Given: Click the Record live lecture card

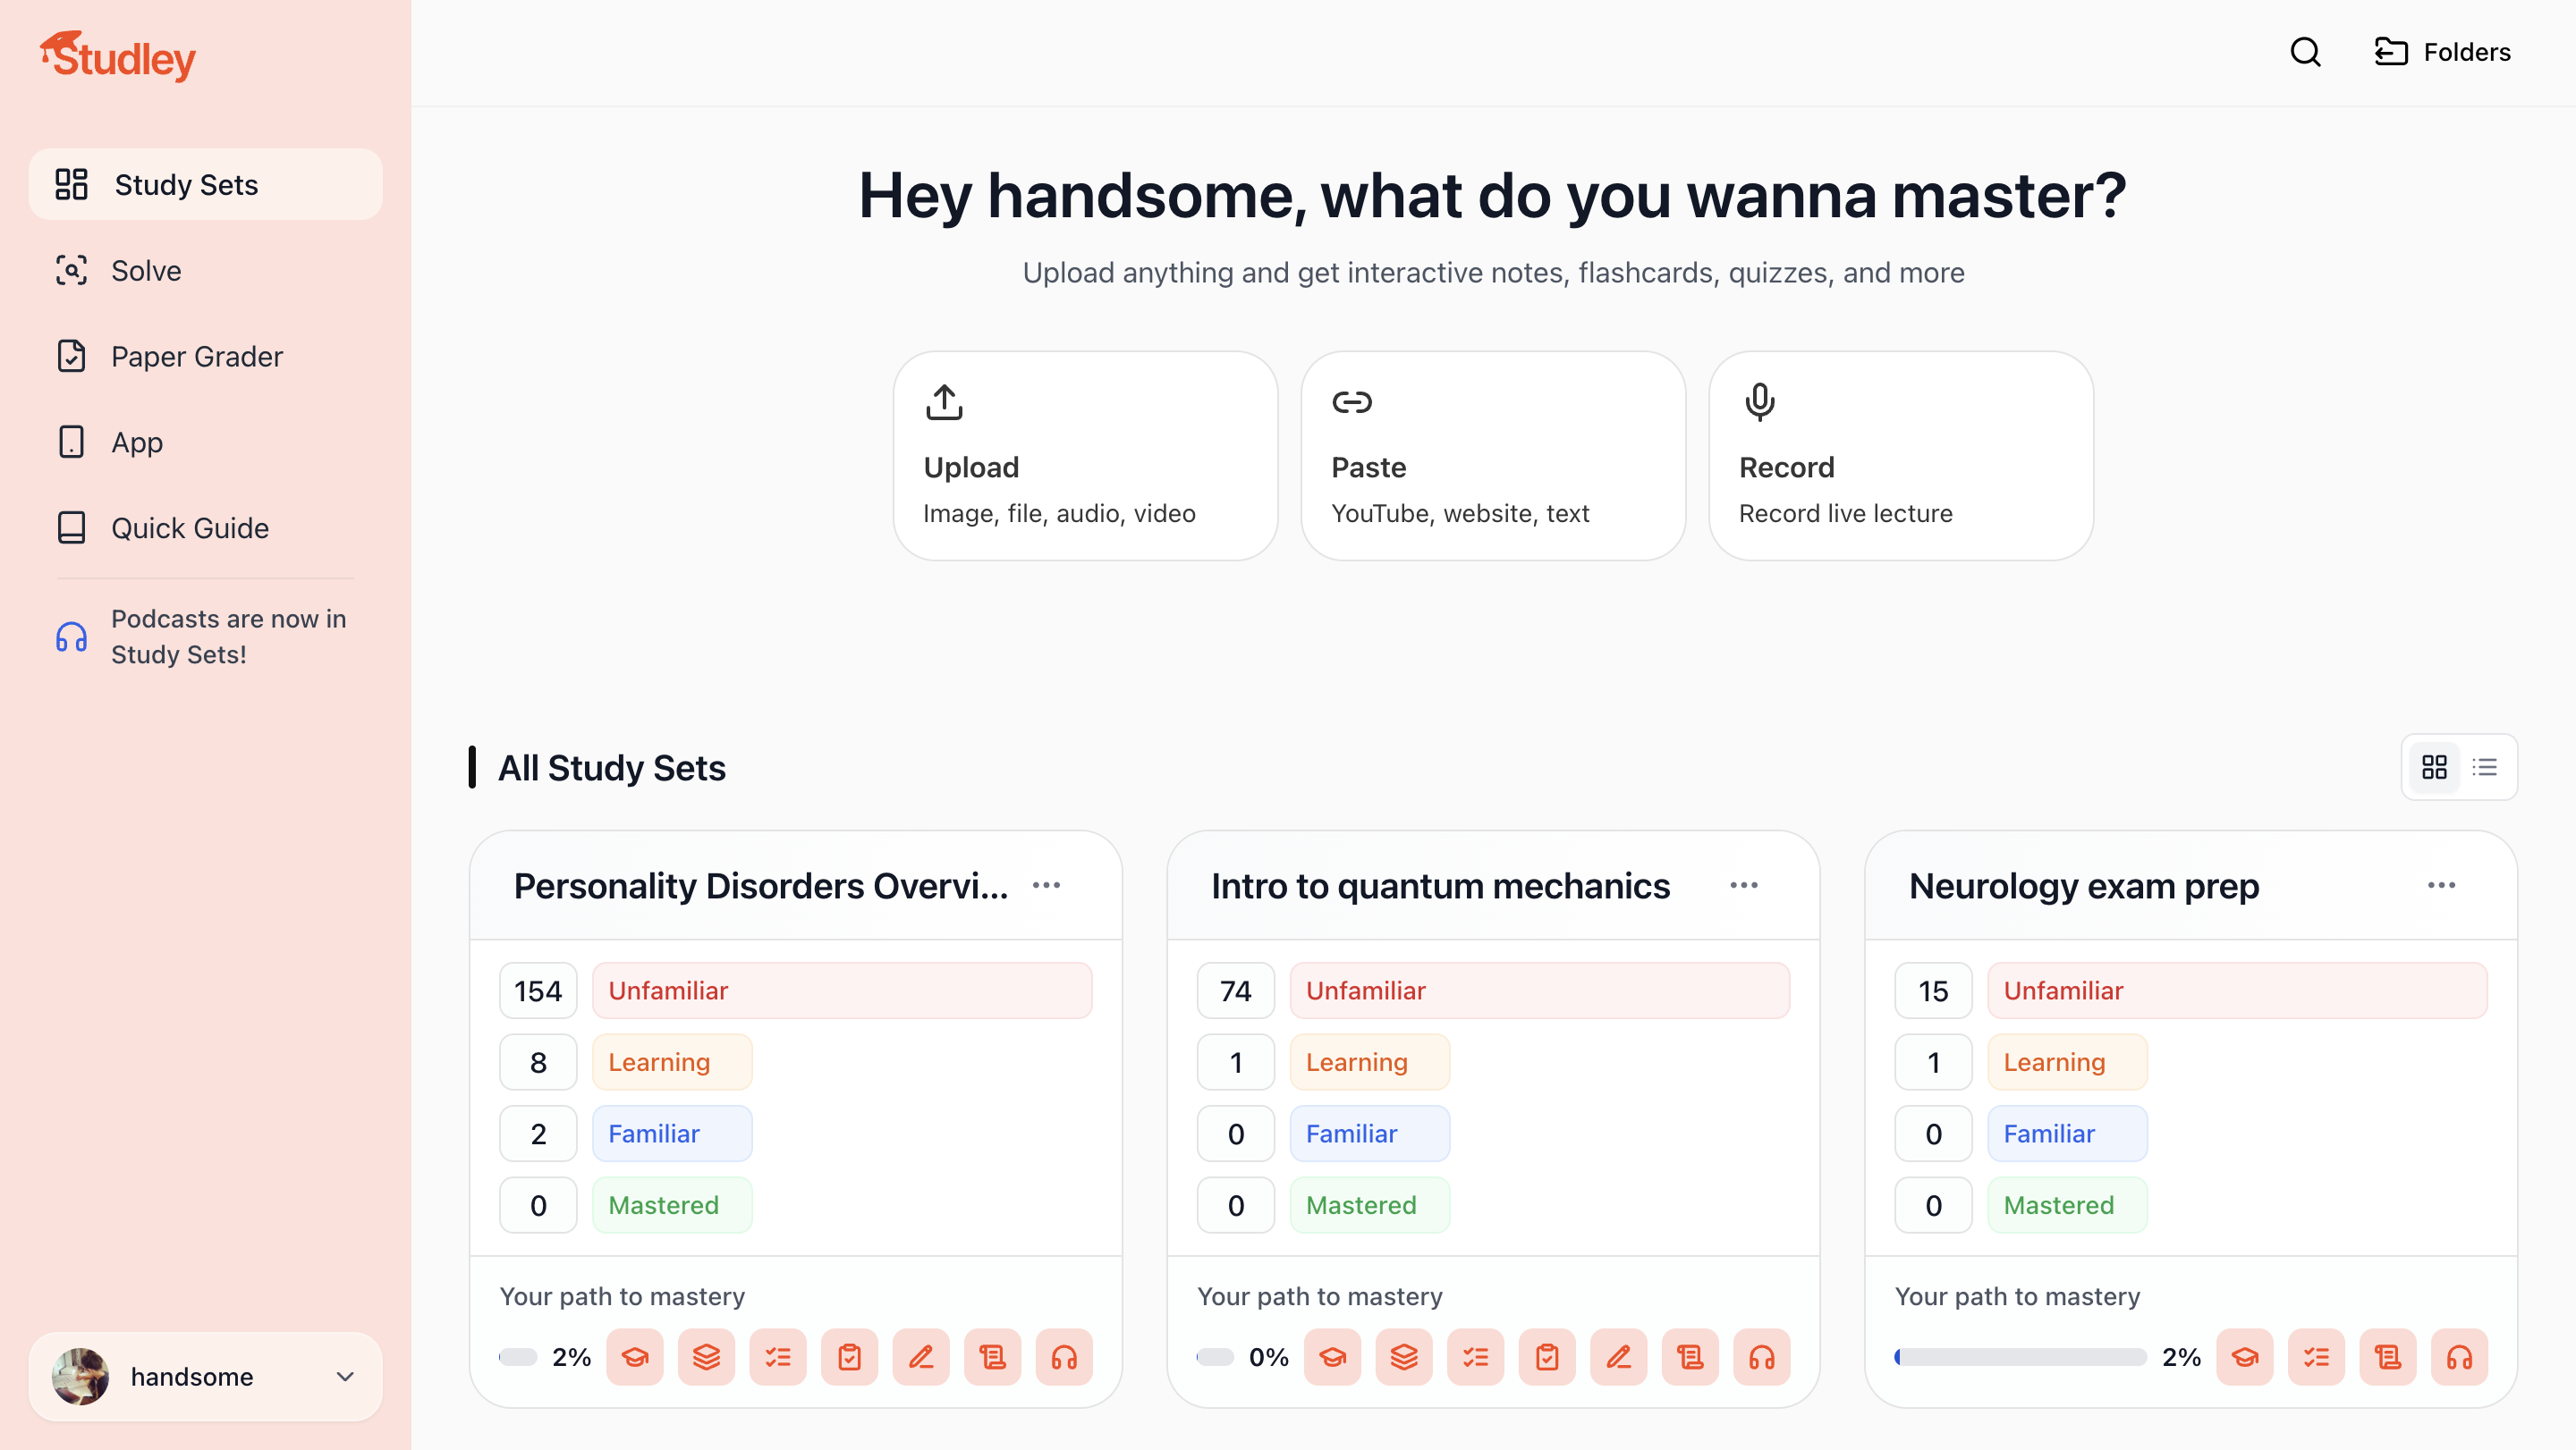Looking at the screenshot, I should click(1900, 456).
